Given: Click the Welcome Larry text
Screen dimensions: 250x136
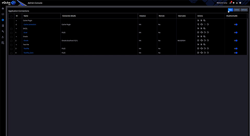Looking at the screenshot, I should 222,3.
